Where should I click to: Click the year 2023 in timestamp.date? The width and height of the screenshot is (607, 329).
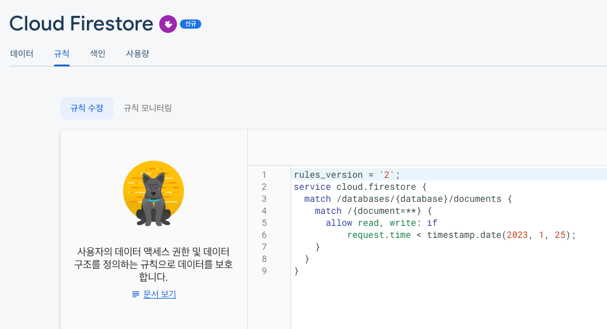[x=517, y=235]
